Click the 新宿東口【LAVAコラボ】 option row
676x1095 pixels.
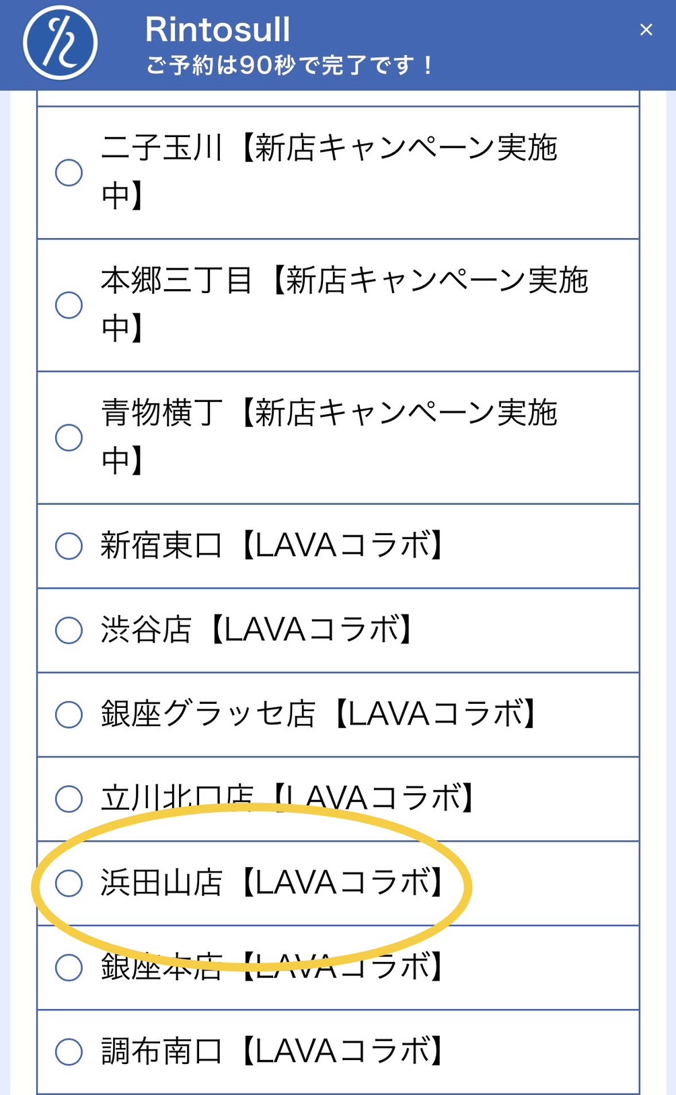tap(338, 546)
